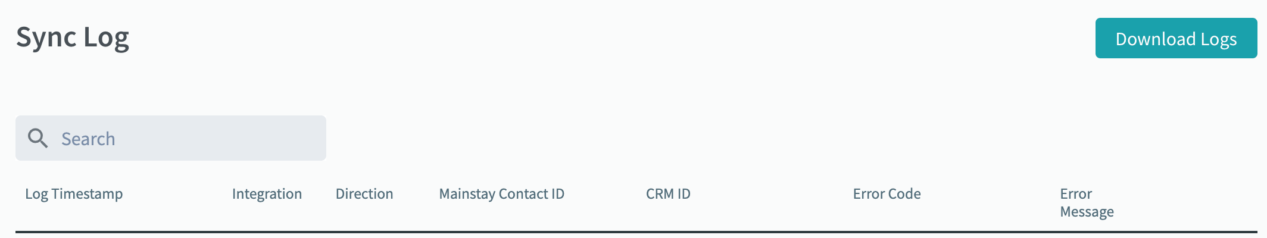
Task: Click the magnifying glass search icon
Action: tap(38, 138)
